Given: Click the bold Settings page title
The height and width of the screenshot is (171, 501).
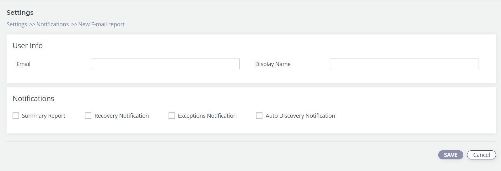Looking at the screenshot, I should coord(20,13).
